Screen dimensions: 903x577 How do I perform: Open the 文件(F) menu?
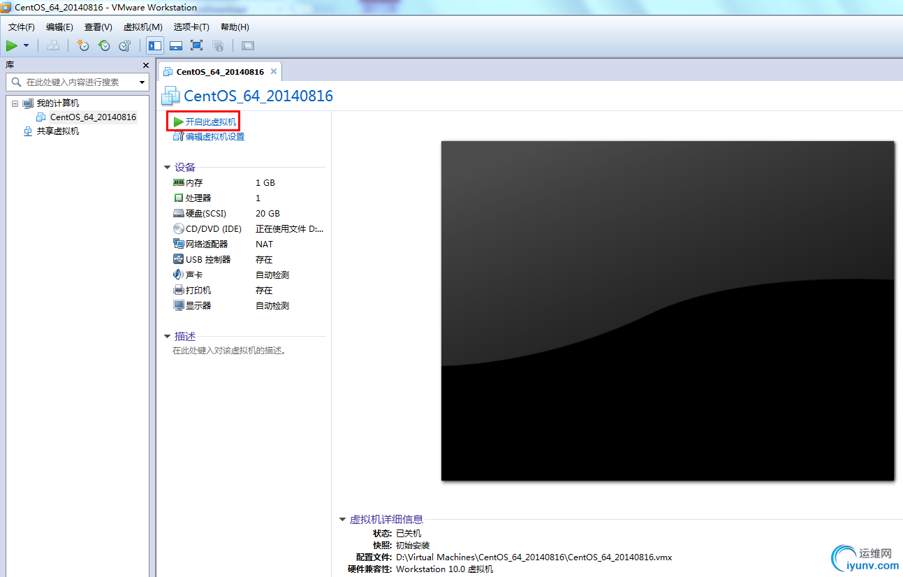click(22, 27)
